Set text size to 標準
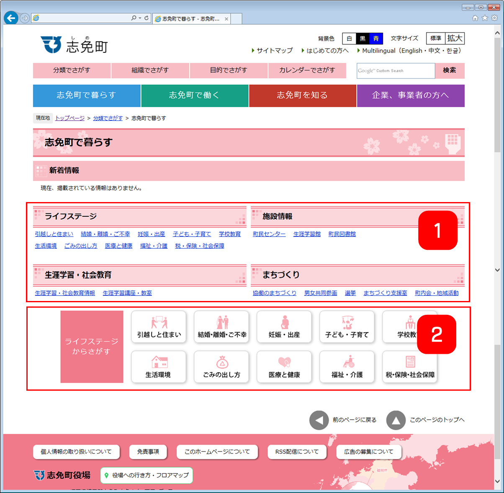Screen dimensions: 504x493 [x=436, y=39]
